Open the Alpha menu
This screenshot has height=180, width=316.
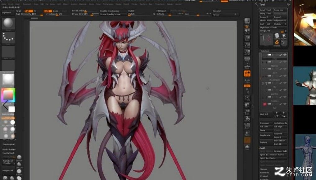4,4
